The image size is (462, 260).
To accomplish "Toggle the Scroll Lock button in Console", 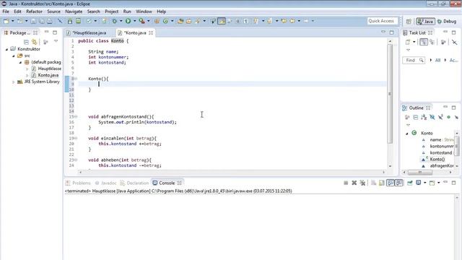I will coord(382,183).
